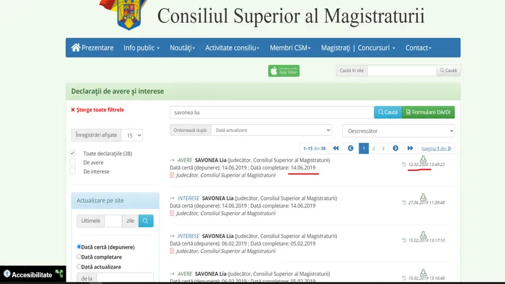
Task: Click the '1-15 din 38' results counter
Action: (x=314, y=148)
